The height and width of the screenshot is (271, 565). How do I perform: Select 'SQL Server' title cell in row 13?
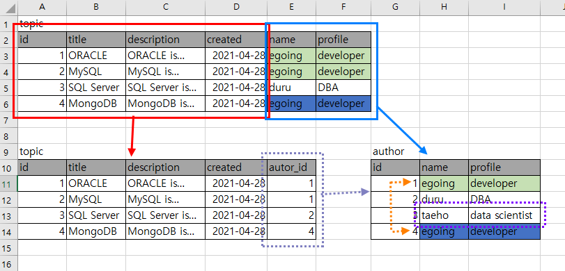click(96, 215)
